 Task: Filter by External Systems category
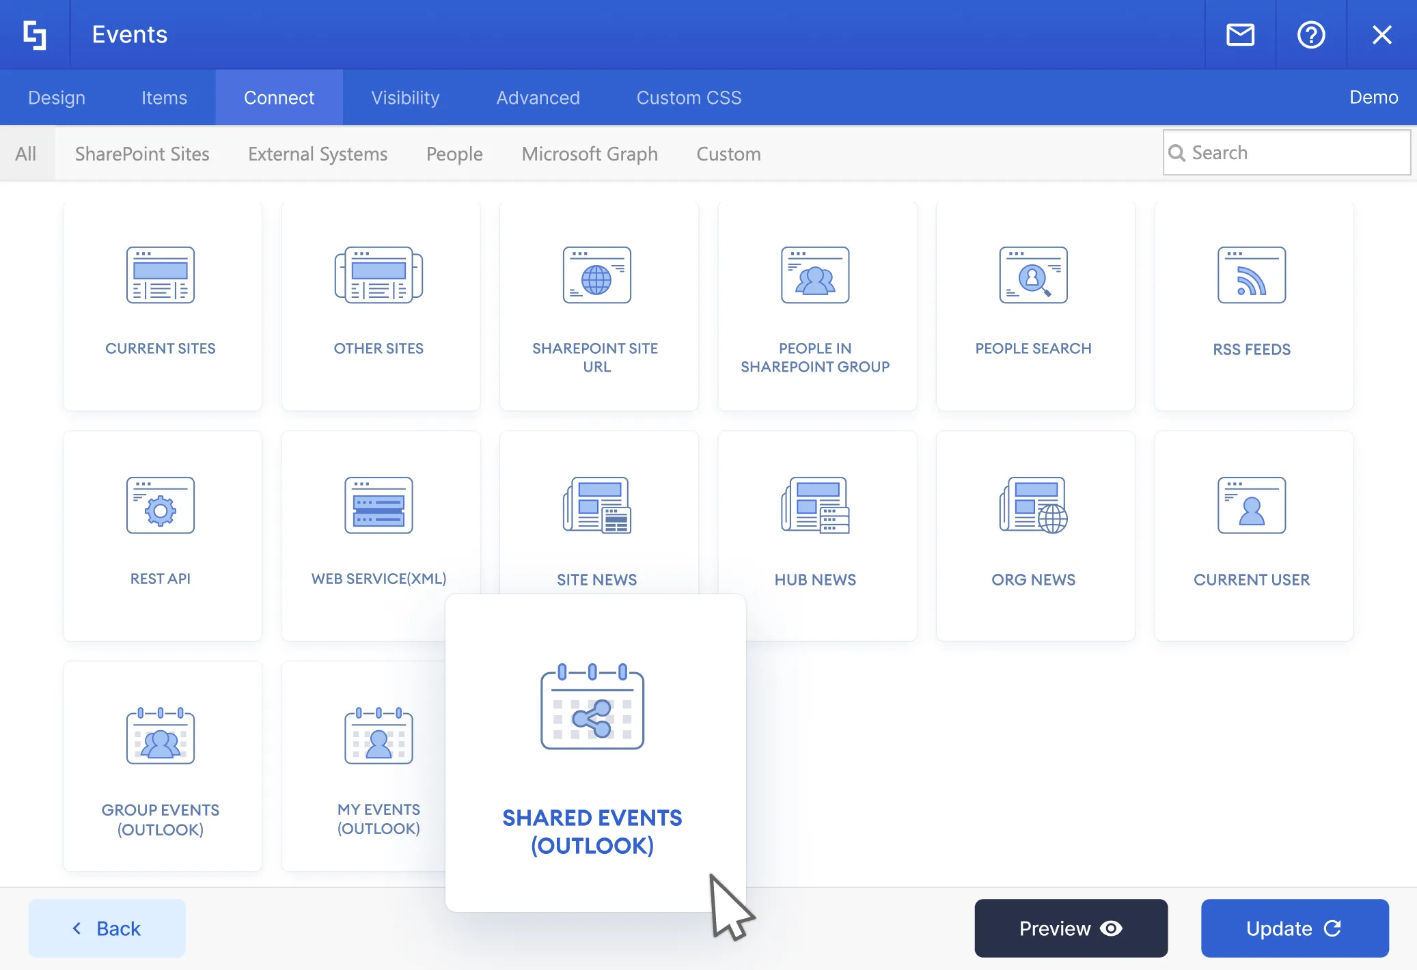coord(318,154)
